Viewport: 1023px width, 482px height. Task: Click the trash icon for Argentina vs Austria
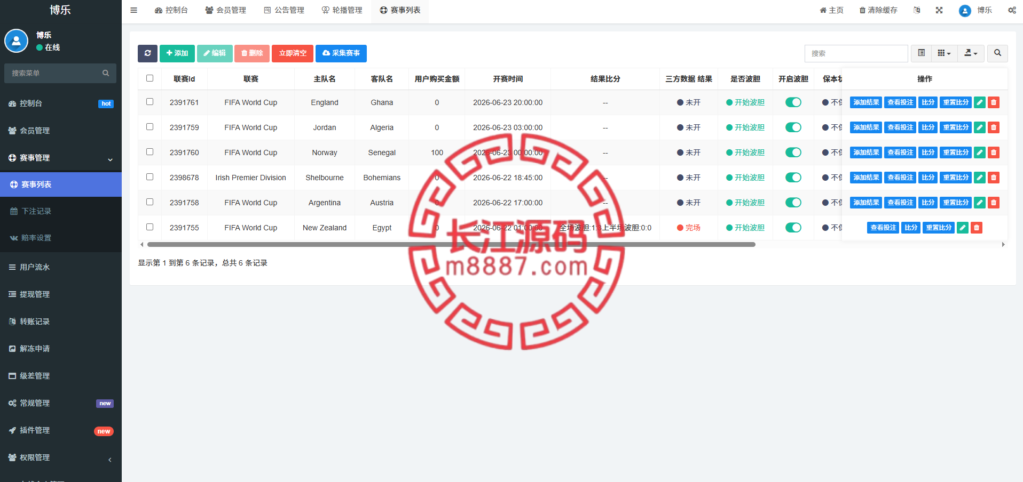point(994,203)
